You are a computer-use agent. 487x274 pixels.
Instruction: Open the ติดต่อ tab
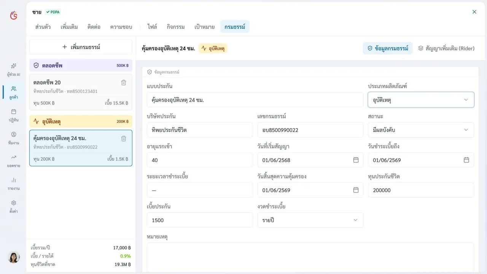(x=94, y=27)
